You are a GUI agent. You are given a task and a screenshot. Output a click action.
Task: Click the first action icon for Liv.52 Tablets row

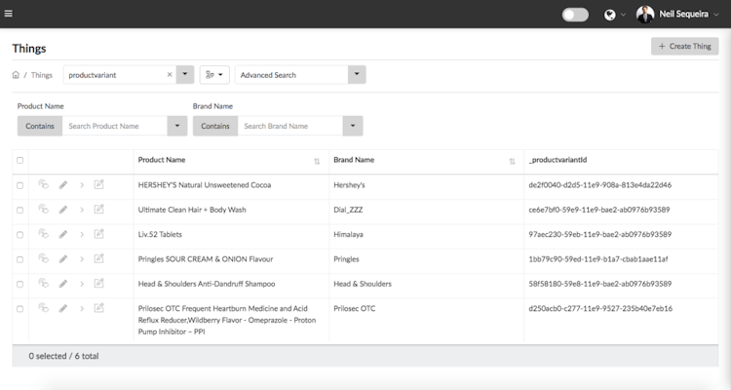43,234
